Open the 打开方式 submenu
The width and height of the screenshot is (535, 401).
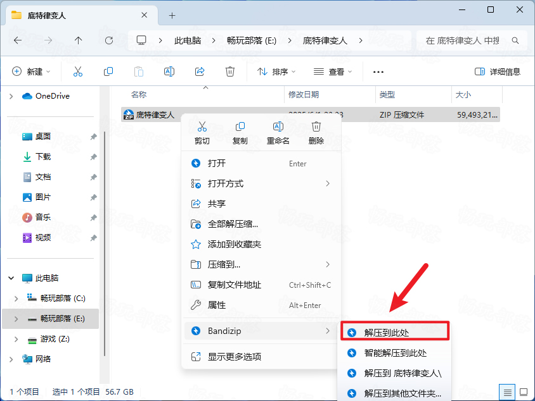tap(261, 184)
